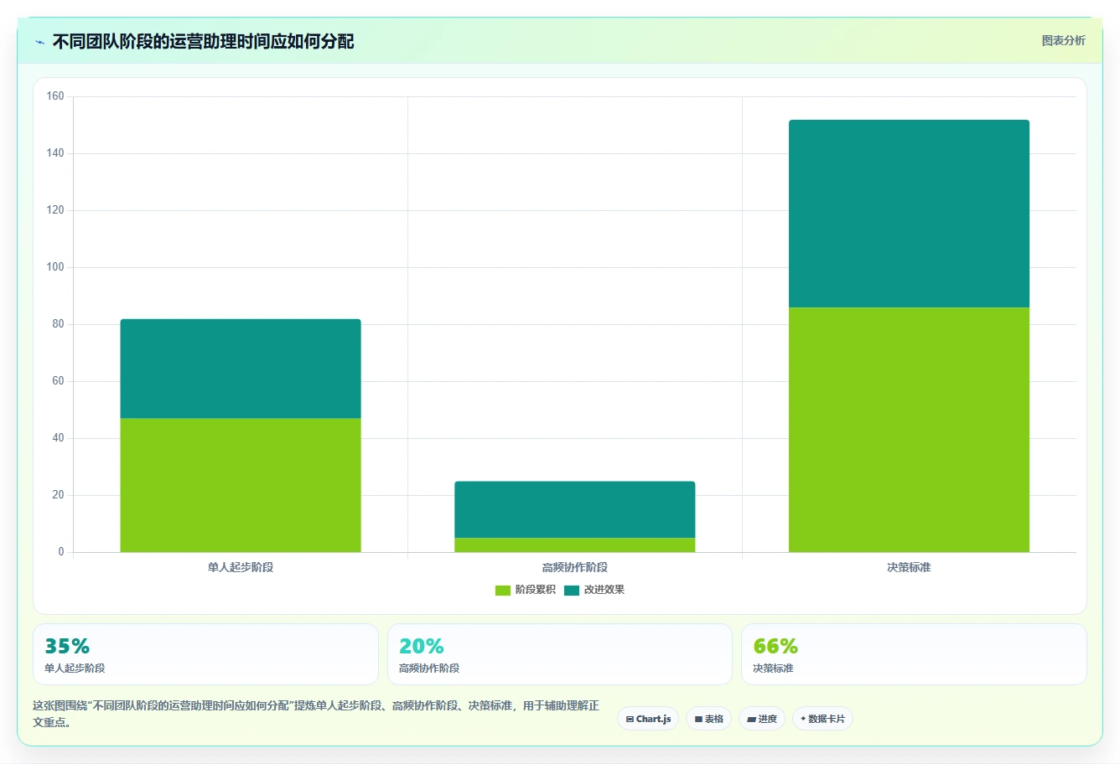Click the chart title 不同团队阶段的运营助理时间应如何分配
Viewport: 1120px width, 764px height.
203,41
